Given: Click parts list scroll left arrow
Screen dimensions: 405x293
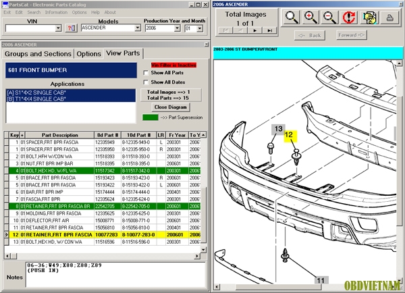Looking at the screenshot, I should (7, 256).
